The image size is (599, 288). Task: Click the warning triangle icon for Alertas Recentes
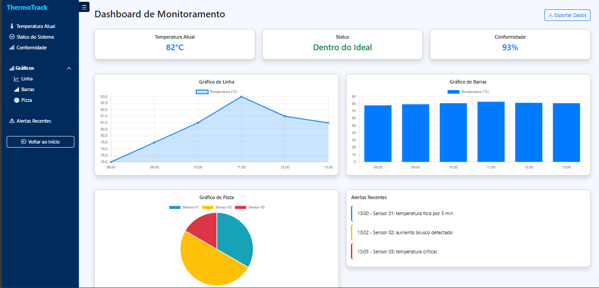pyautogui.click(x=12, y=121)
